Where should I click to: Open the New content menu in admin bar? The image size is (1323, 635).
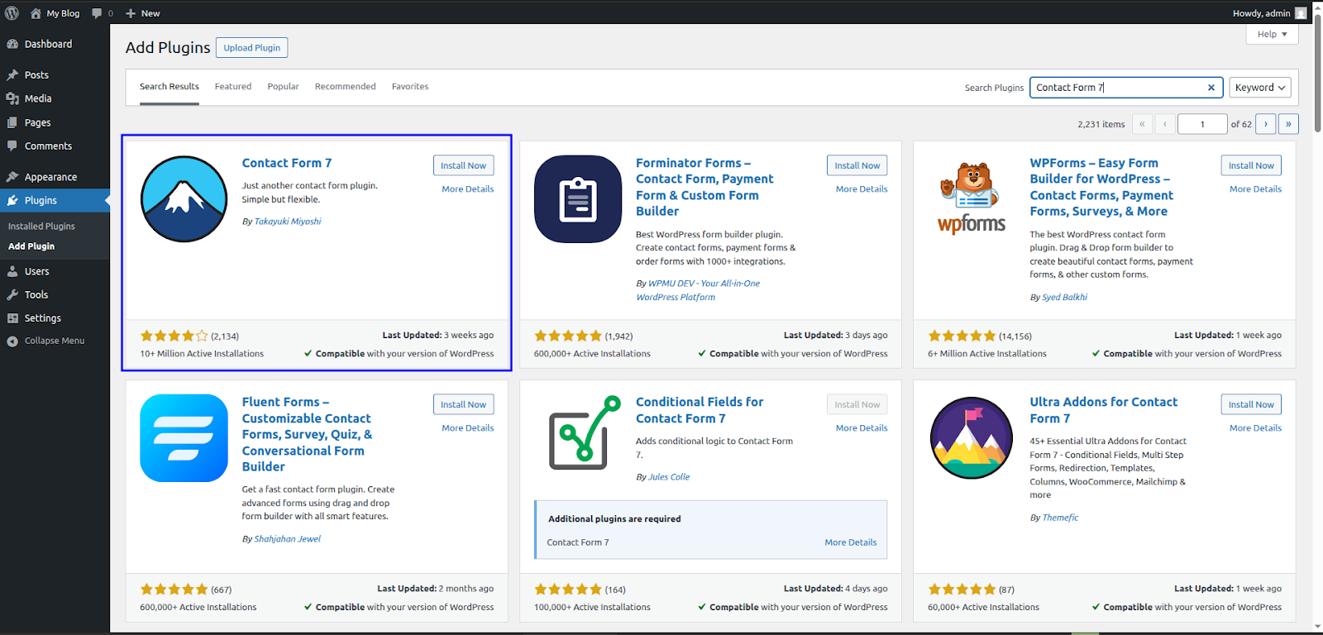point(143,13)
